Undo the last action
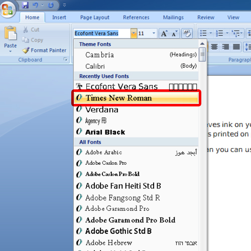 tap(36, 5)
